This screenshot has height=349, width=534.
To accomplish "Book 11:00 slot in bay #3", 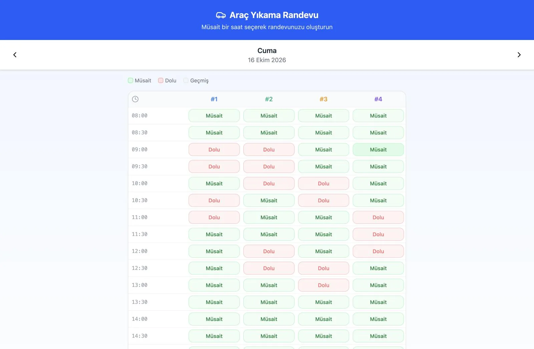I will [x=324, y=218].
